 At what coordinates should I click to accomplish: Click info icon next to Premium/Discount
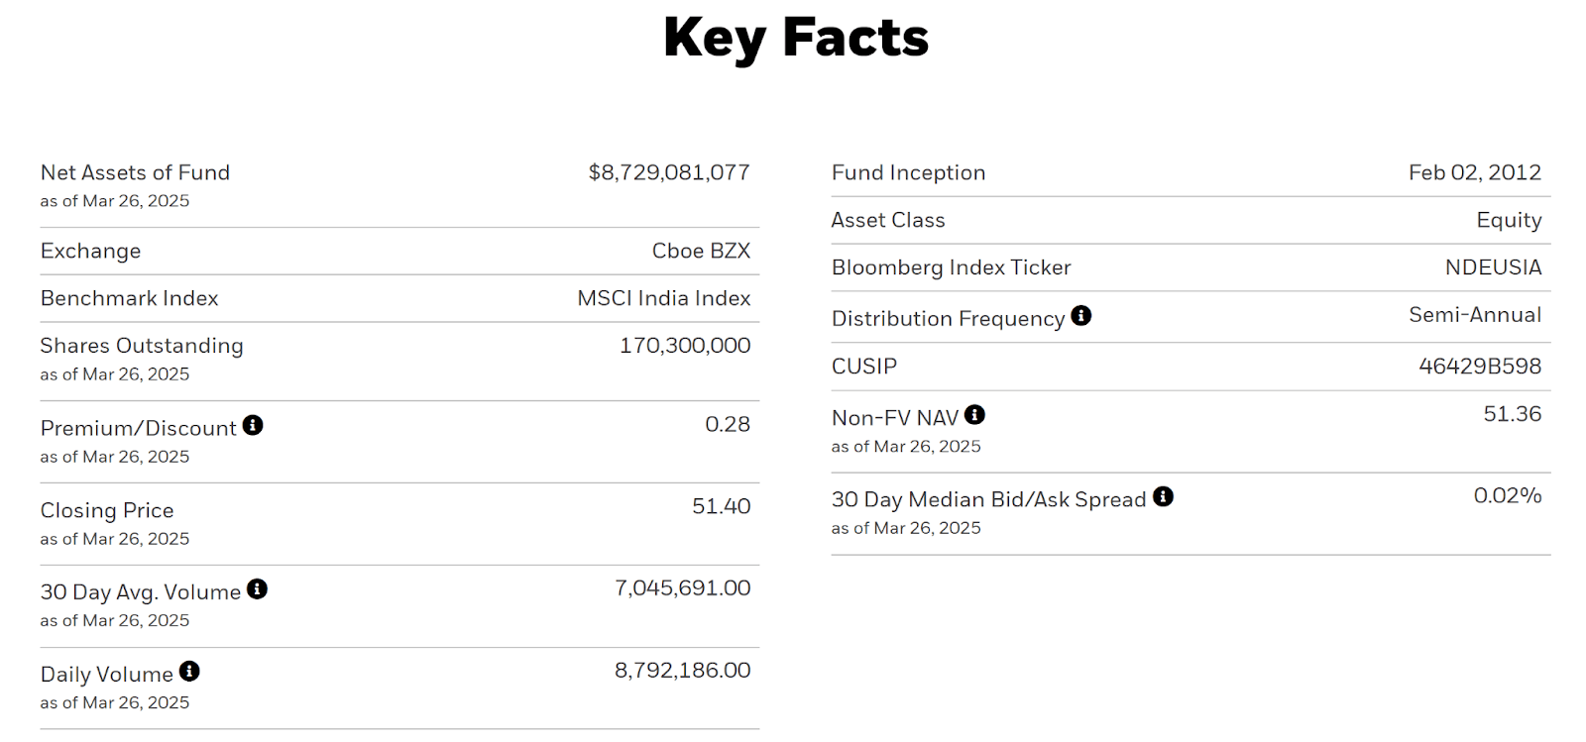253,425
